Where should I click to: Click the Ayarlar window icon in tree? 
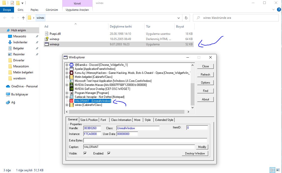click(x=72, y=69)
